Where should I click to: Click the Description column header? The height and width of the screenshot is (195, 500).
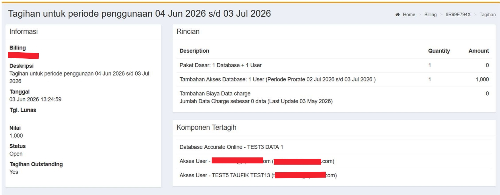pyautogui.click(x=194, y=51)
